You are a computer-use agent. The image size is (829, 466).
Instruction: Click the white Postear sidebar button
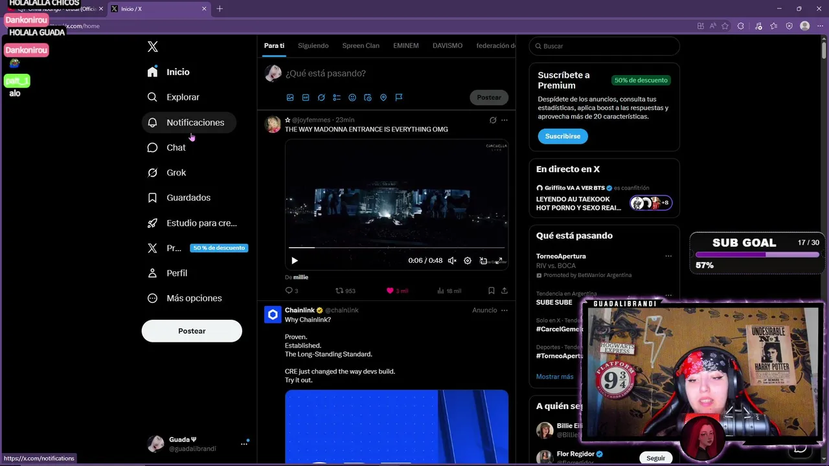192,331
